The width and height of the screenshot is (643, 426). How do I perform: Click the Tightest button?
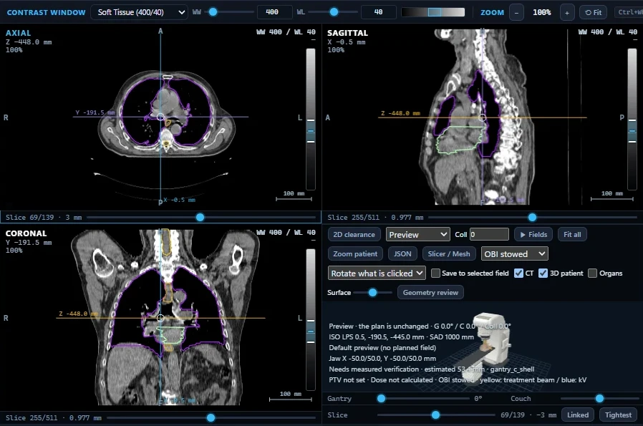coord(618,415)
